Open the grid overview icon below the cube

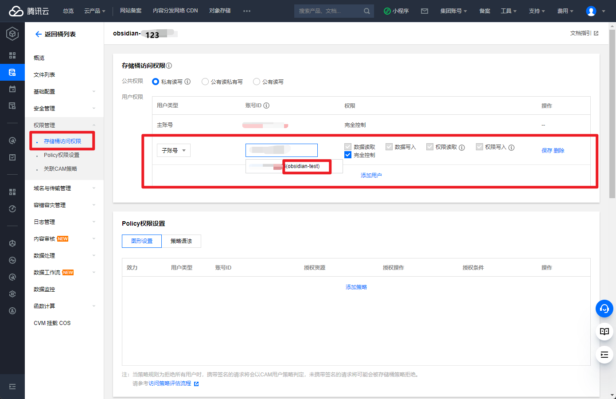pos(12,55)
